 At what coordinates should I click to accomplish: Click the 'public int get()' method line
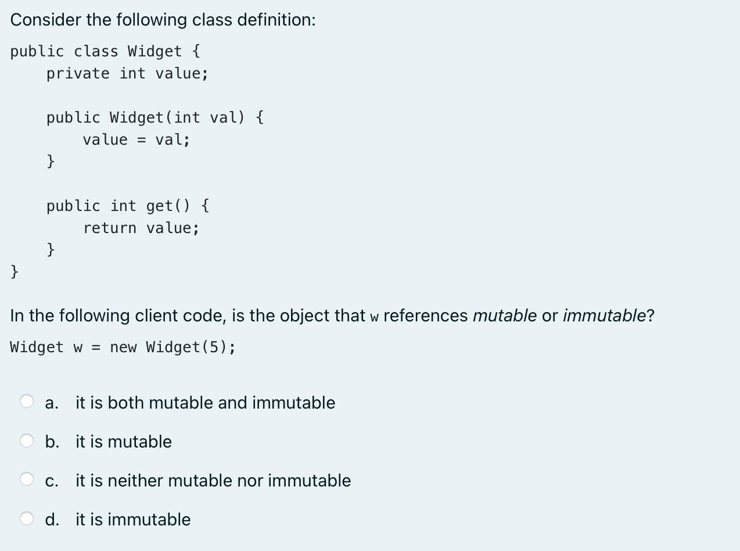[128, 205]
